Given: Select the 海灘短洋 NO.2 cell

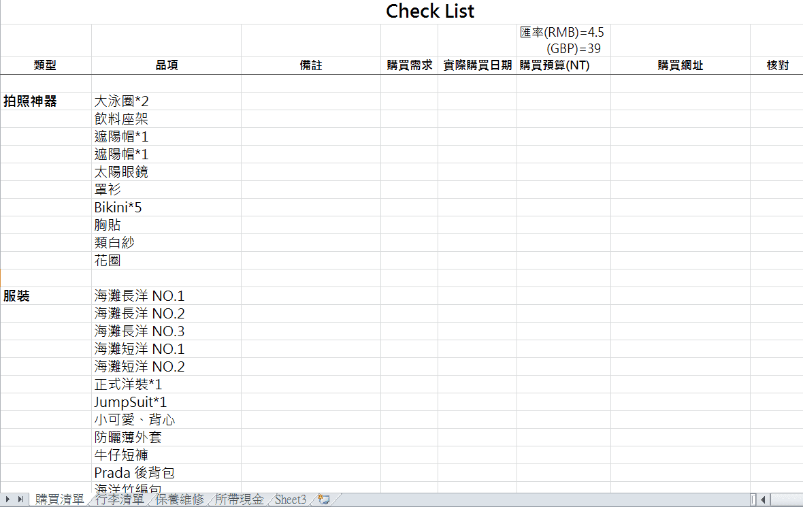Looking at the screenshot, I should (167, 367).
